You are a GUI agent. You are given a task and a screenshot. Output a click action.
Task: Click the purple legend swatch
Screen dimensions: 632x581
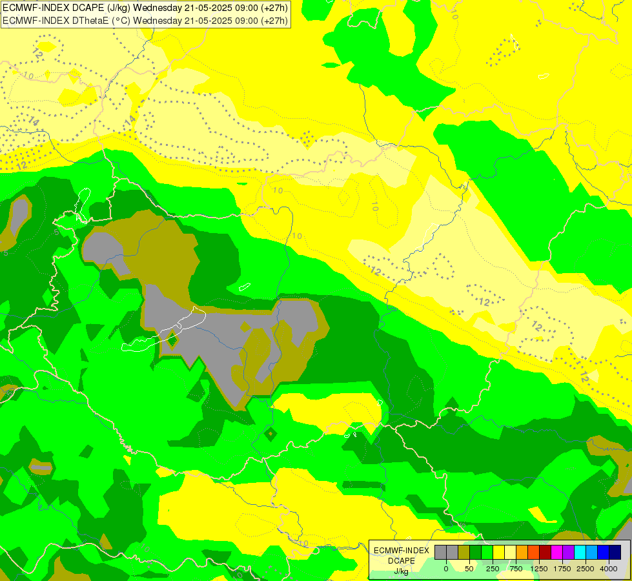click(568, 552)
